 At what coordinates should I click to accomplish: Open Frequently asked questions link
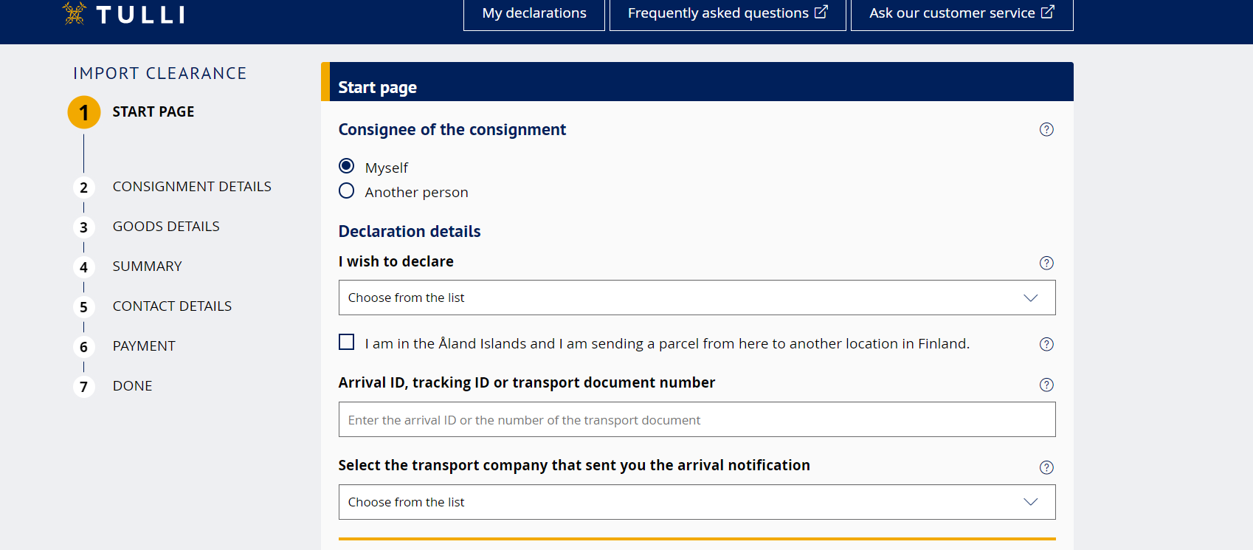click(x=728, y=13)
